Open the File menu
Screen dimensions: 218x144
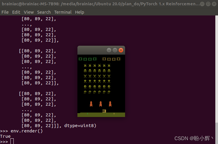click(5, 12)
